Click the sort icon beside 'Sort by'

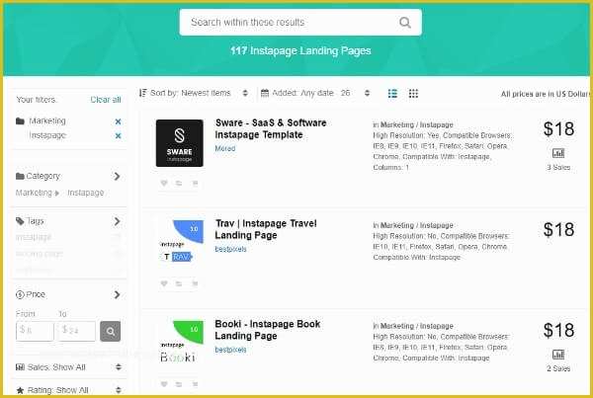[x=142, y=93]
